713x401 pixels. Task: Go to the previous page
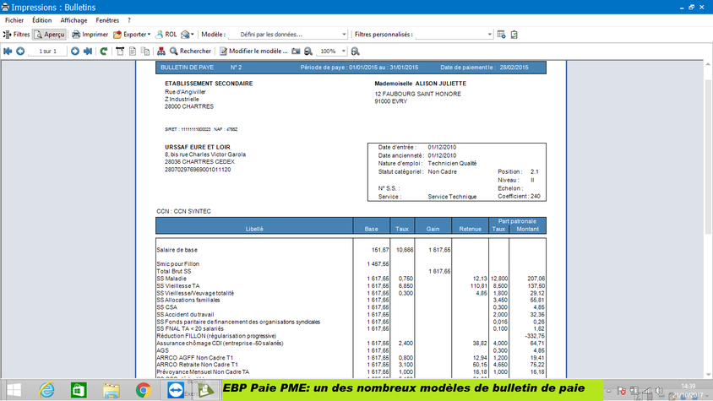coord(20,51)
